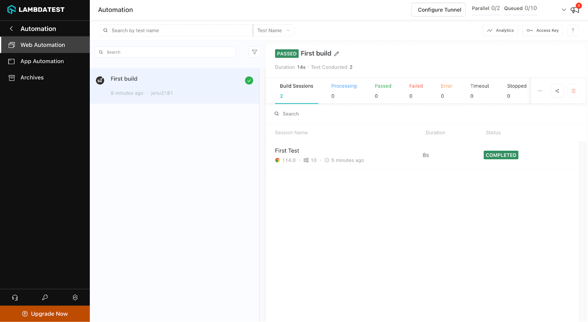The width and height of the screenshot is (588, 322).
Task: Click the Configure Tunnel button
Action: click(x=439, y=10)
